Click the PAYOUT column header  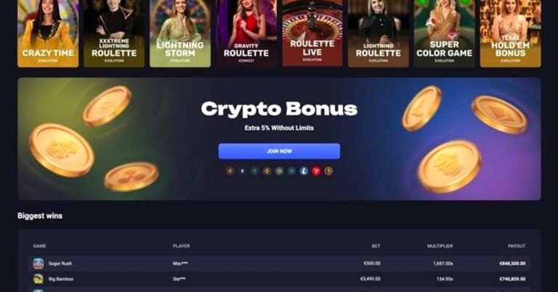pyautogui.click(x=517, y=246)
